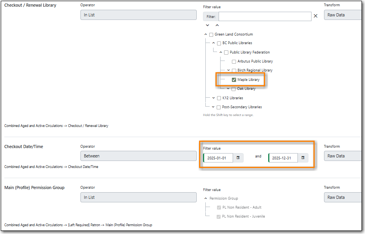Collapse the Public Library Federation node

pyautogui.click(x=221, y=52)
